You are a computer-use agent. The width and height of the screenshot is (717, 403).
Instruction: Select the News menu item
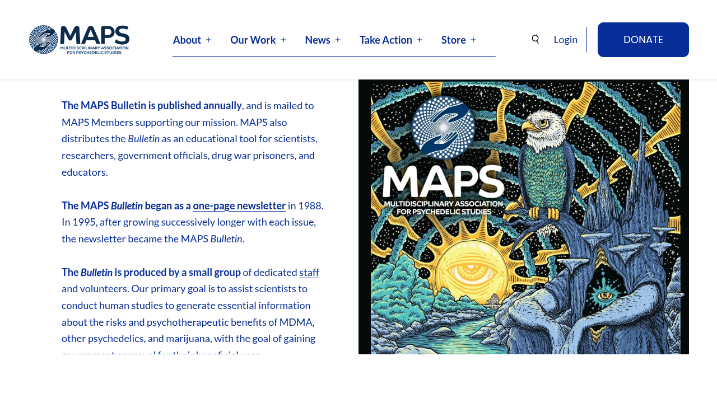[317, 40]
